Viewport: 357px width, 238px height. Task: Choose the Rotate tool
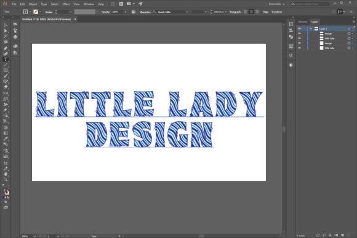(6, 93)
